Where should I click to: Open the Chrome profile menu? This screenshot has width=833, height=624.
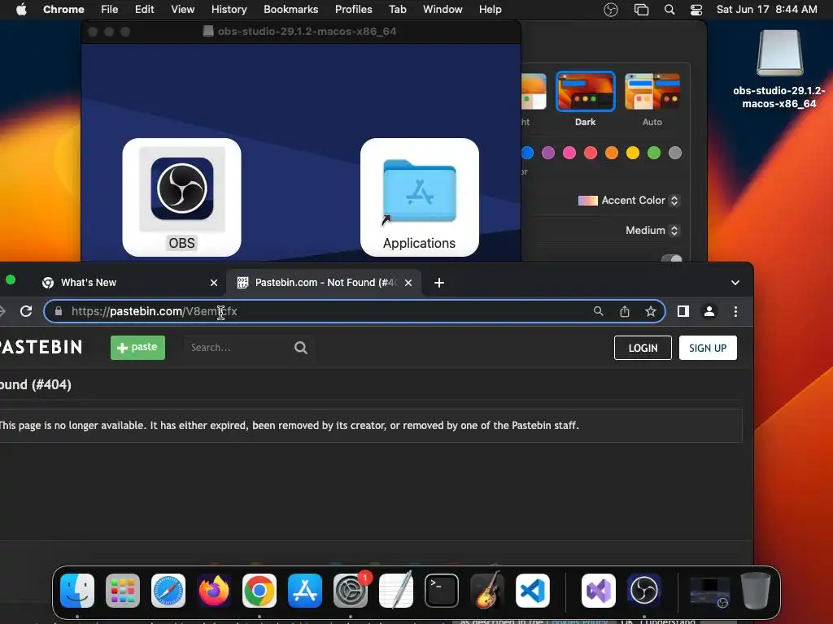pos(709,311)
